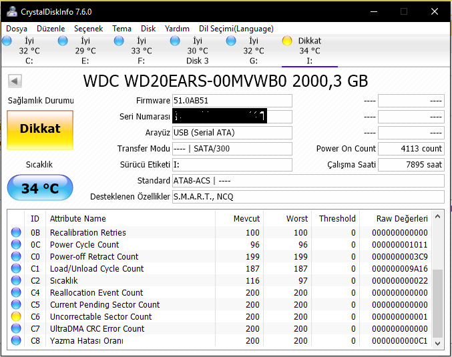Click raw value 0000000003C9
The width and height of the screenshot is (452, 357).
399,256
